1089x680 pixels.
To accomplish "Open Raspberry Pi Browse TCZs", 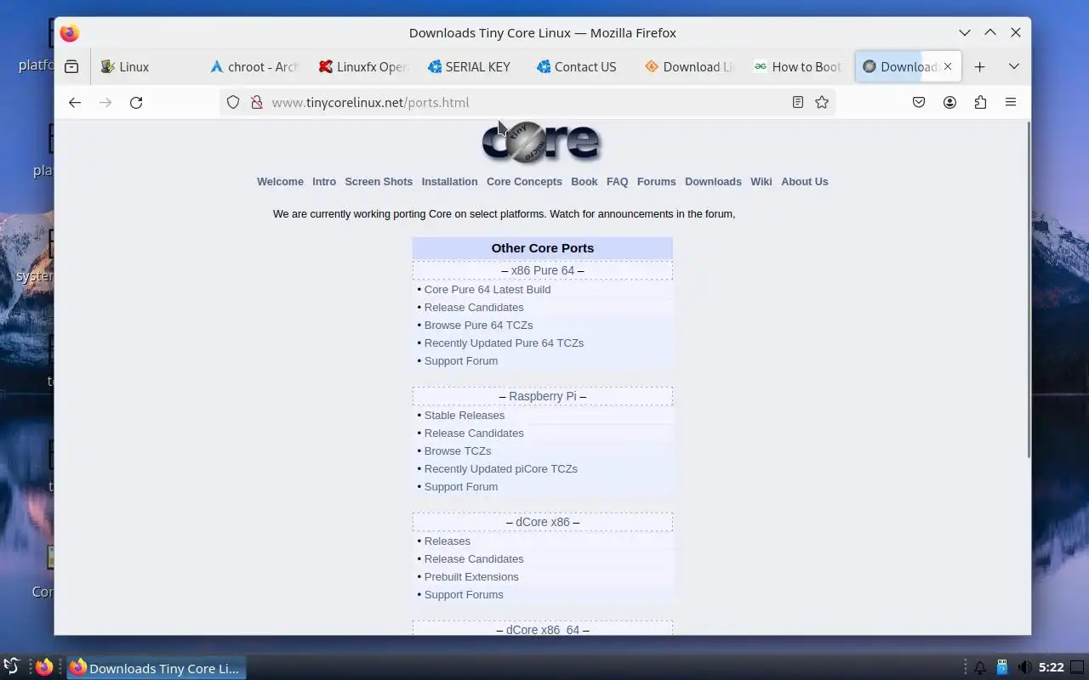I will click(458, 451).
